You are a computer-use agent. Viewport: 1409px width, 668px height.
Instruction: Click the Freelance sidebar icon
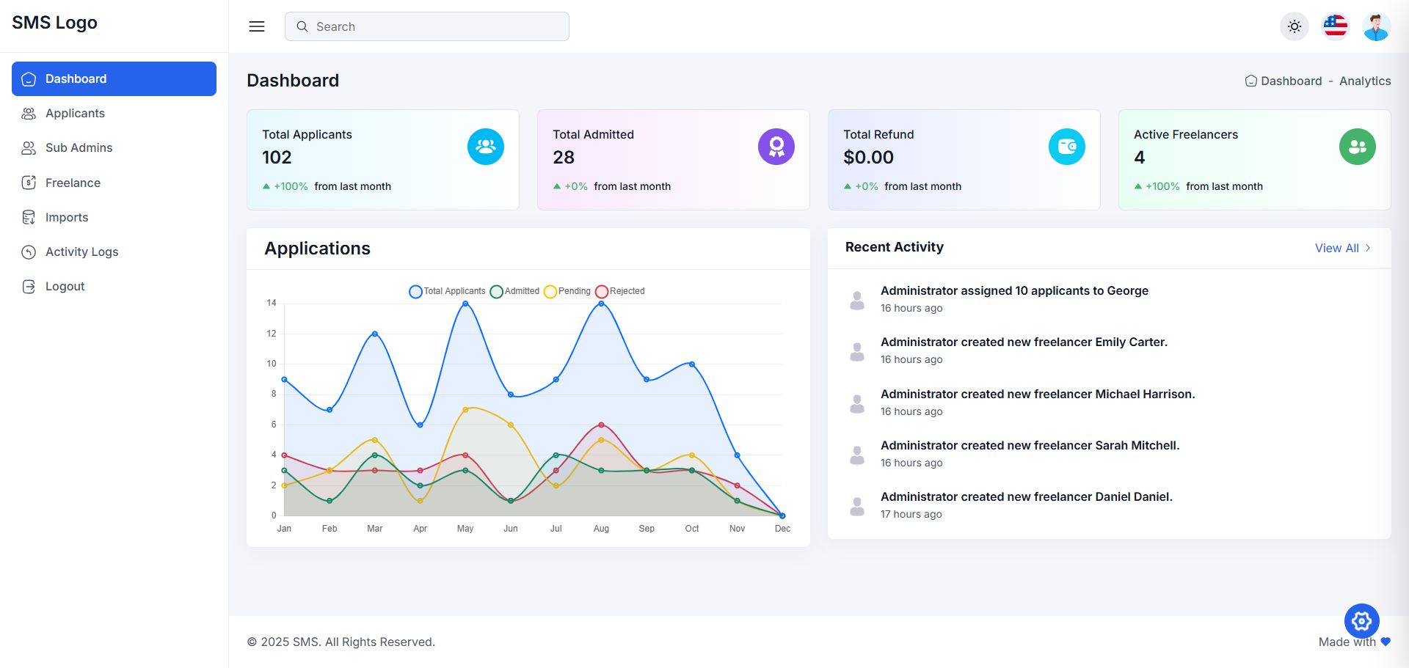pyautogui.click(x=29, y=183)
